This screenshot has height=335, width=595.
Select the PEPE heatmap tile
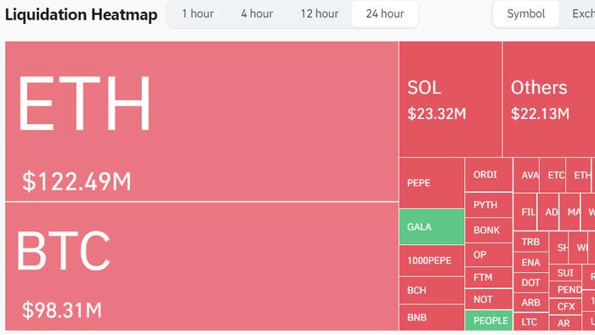point(432,183)
